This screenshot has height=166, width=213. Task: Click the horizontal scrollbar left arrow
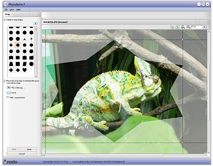tap(43, 155)
